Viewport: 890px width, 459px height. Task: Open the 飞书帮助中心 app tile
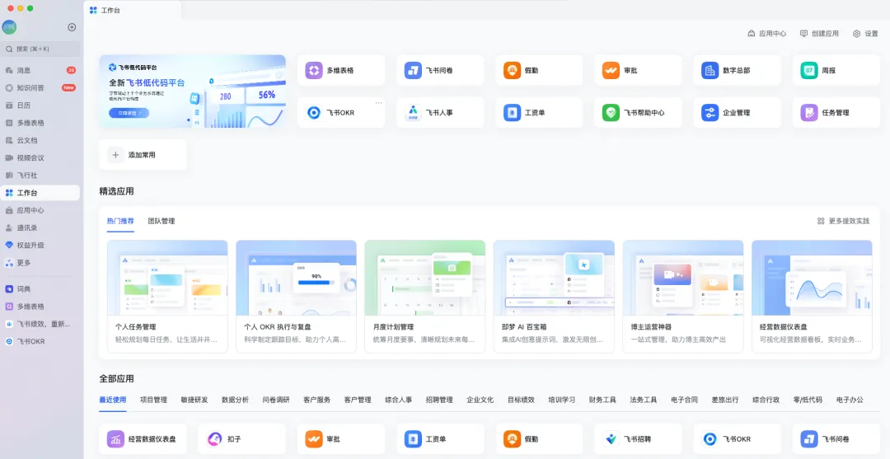click(x=638, y=112)
